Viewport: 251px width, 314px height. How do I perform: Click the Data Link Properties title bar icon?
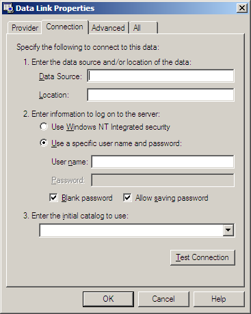click(9, 8)
